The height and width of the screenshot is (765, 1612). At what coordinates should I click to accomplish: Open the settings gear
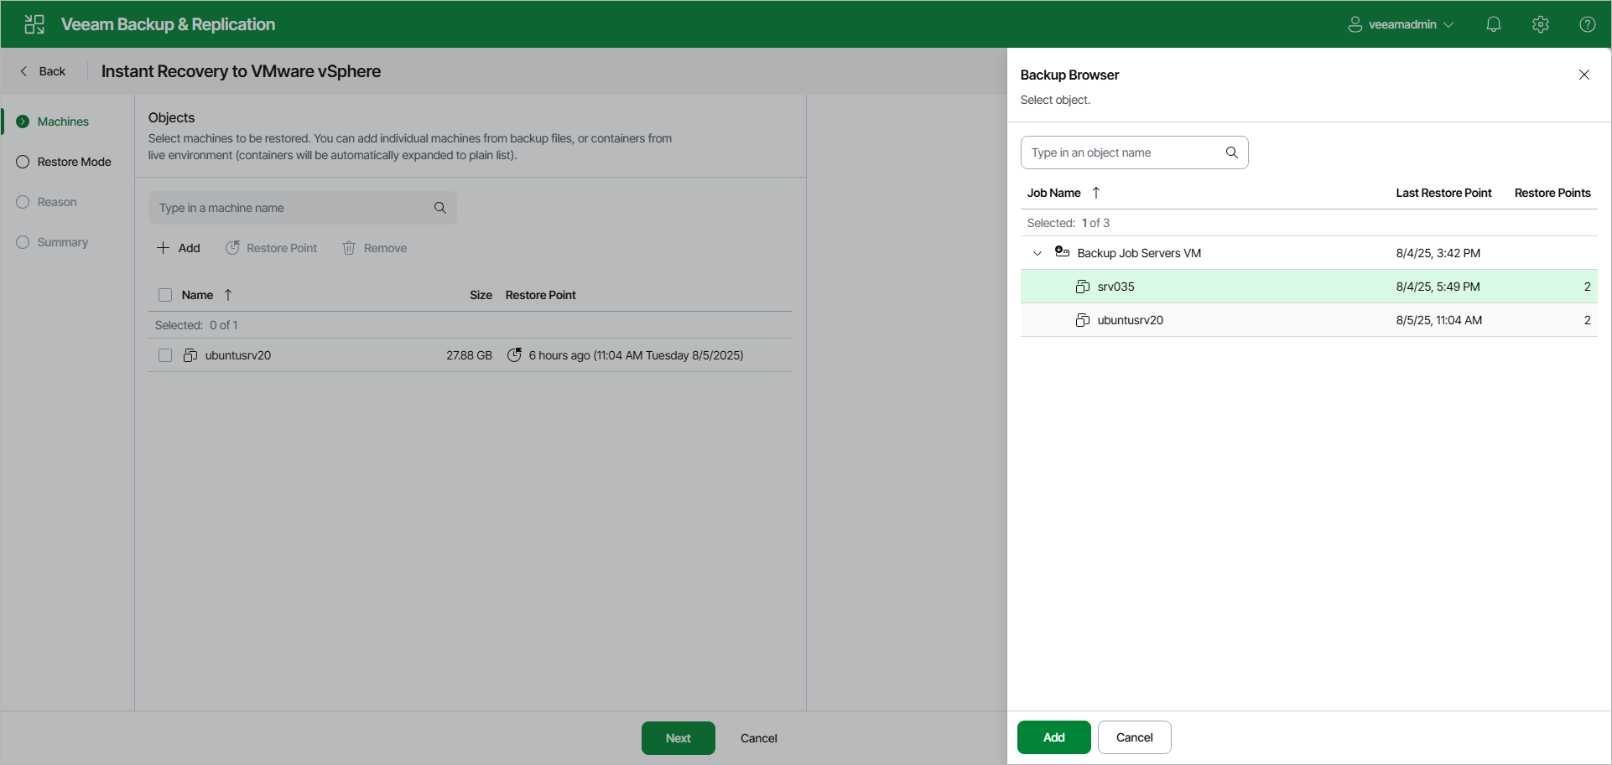tap(1541, 24)
